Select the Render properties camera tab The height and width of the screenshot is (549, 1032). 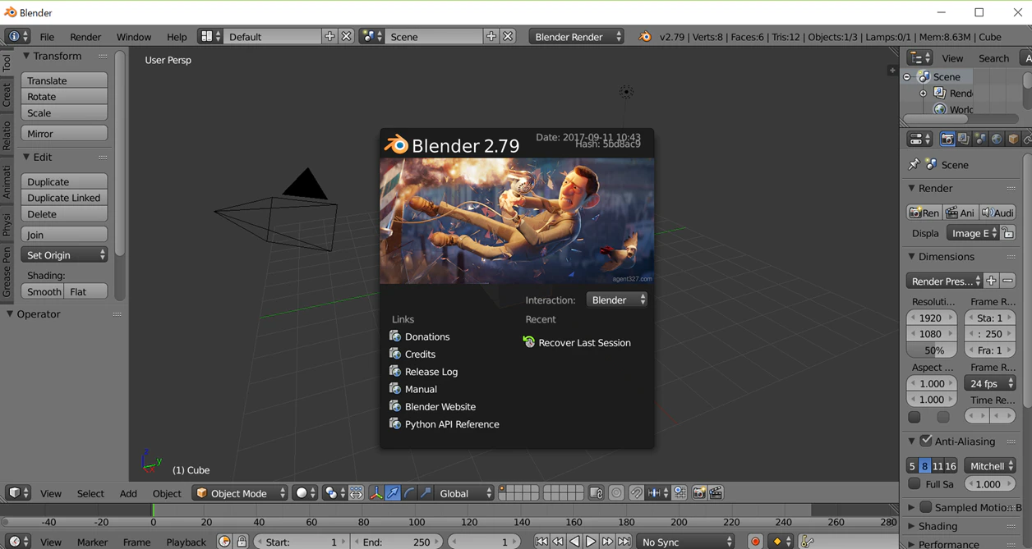pos(947,140)
